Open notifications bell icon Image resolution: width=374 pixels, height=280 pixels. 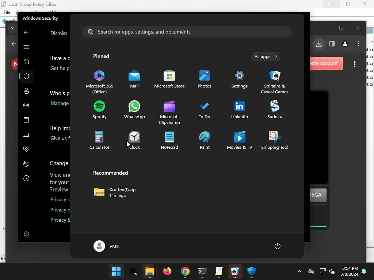coord(364,271)
